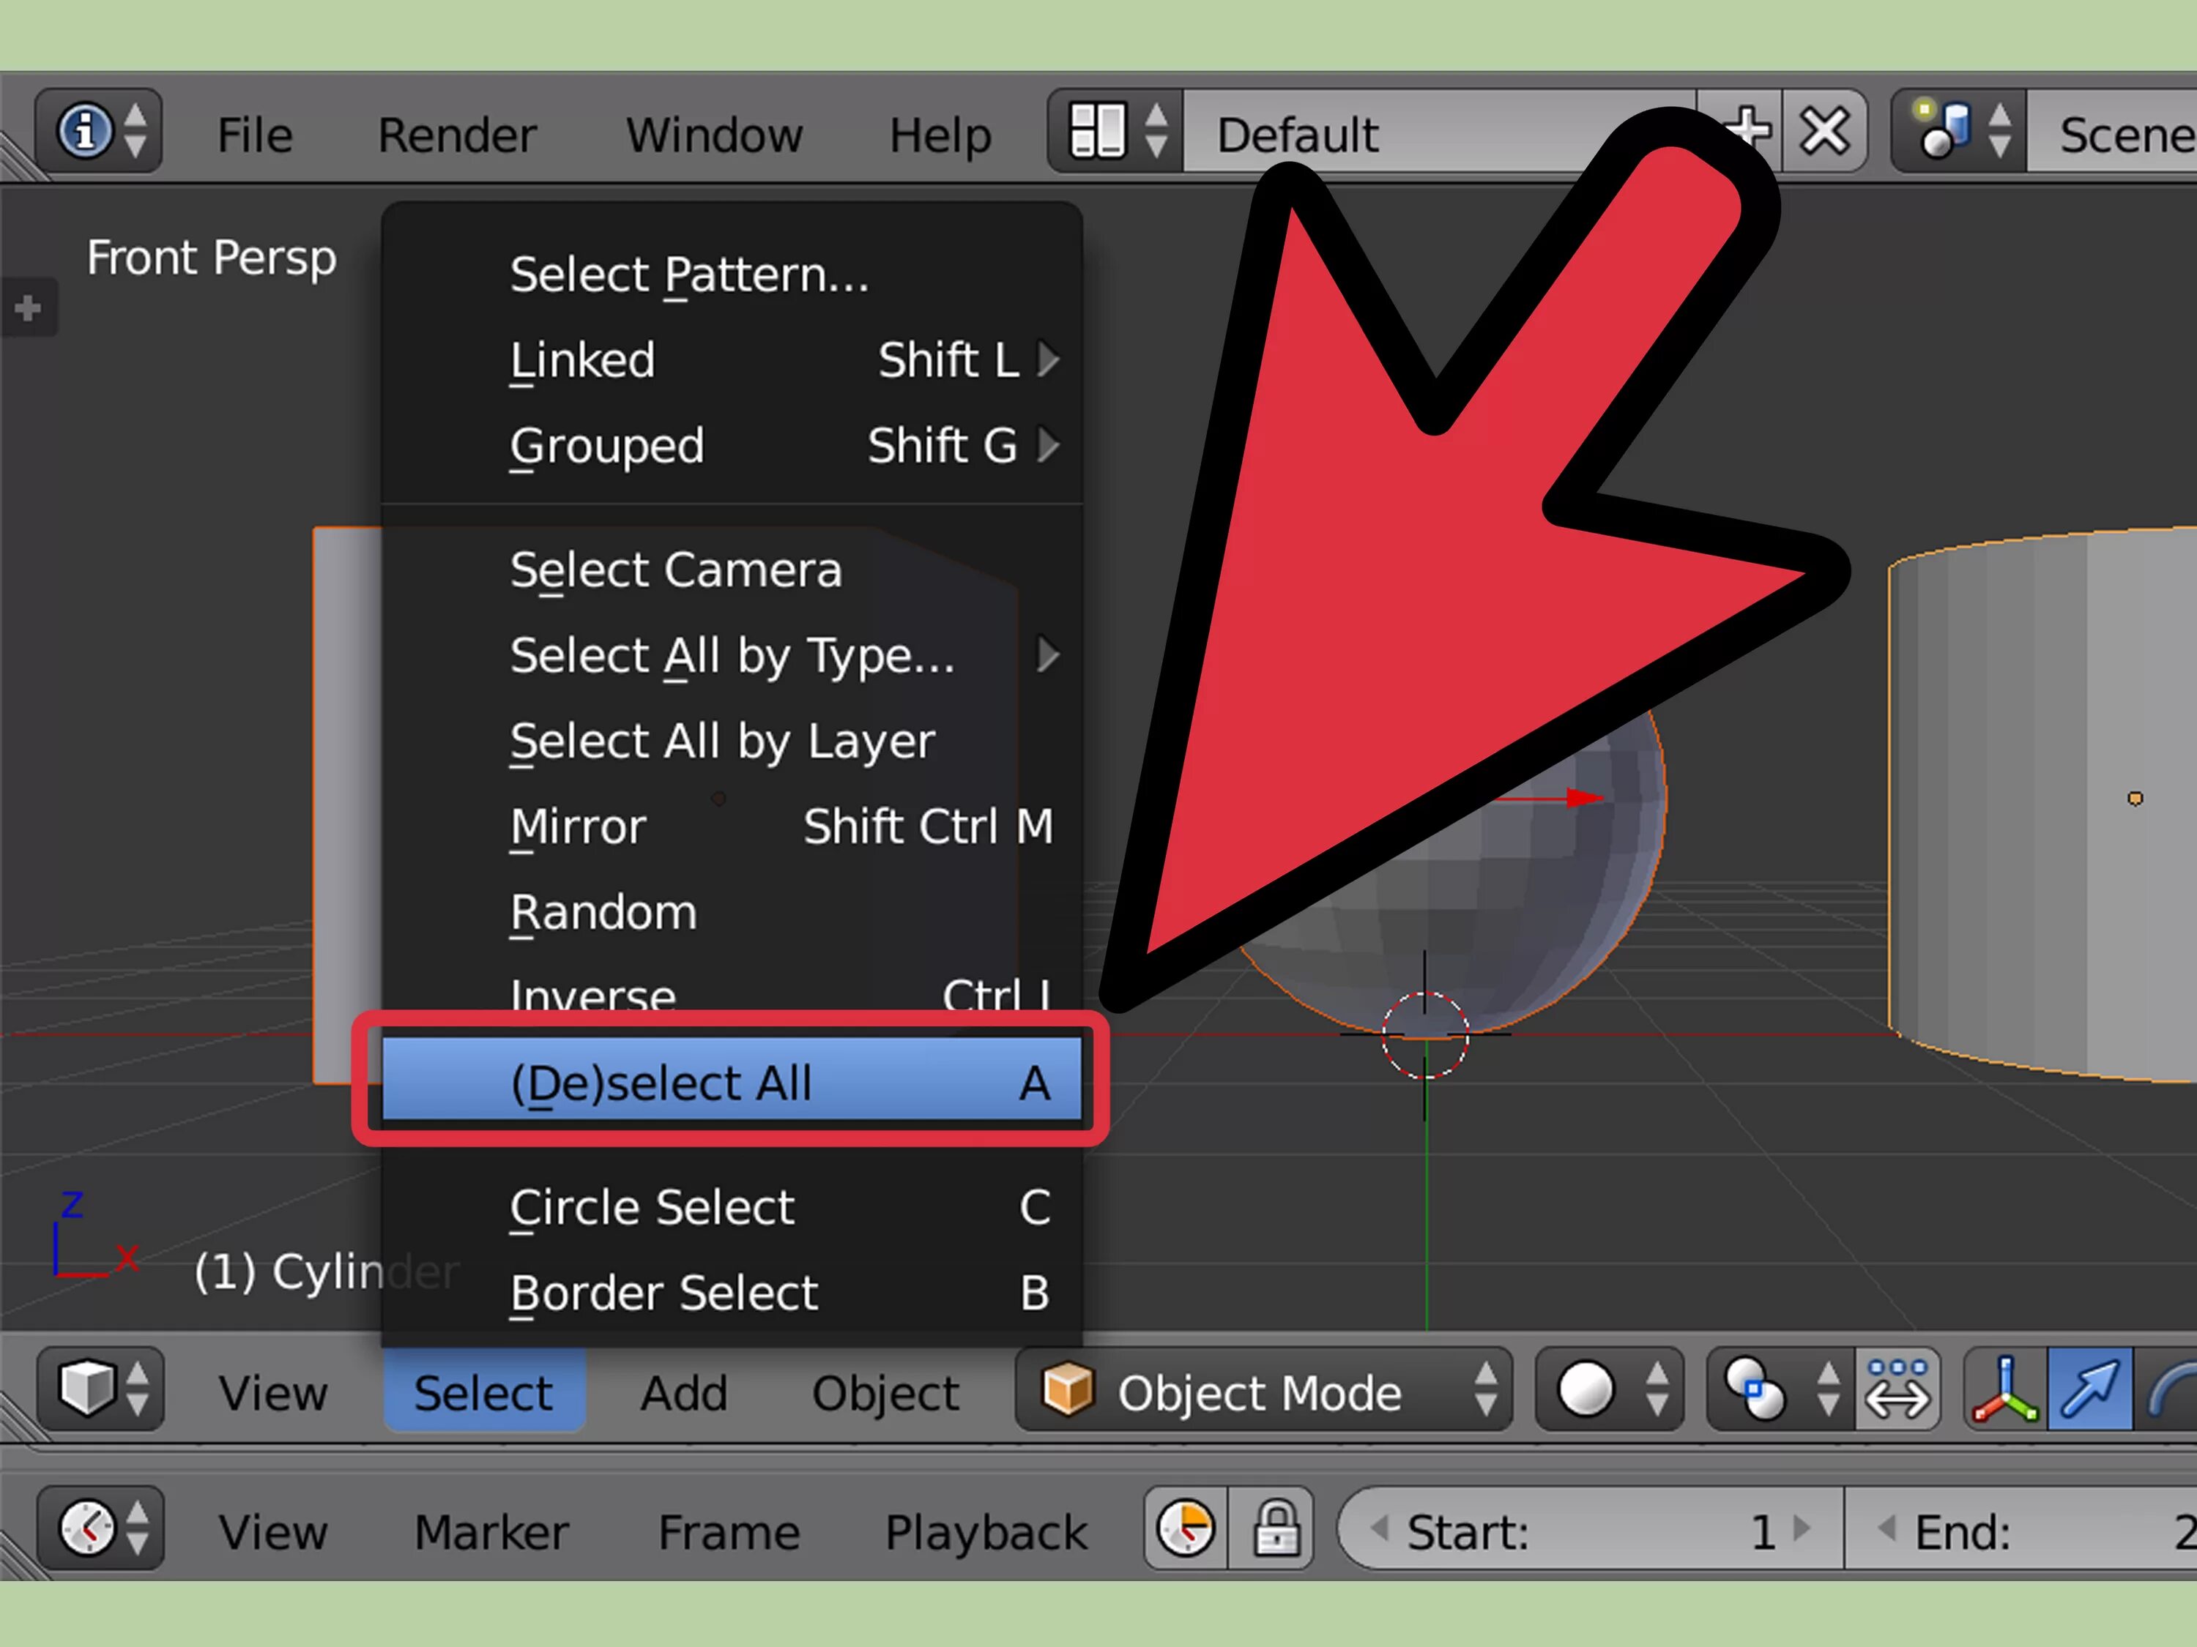This screenshot has height=1647, width=2197.
Task: Open the Object Mode dropdown
Action: (x=1263, y=1388)
